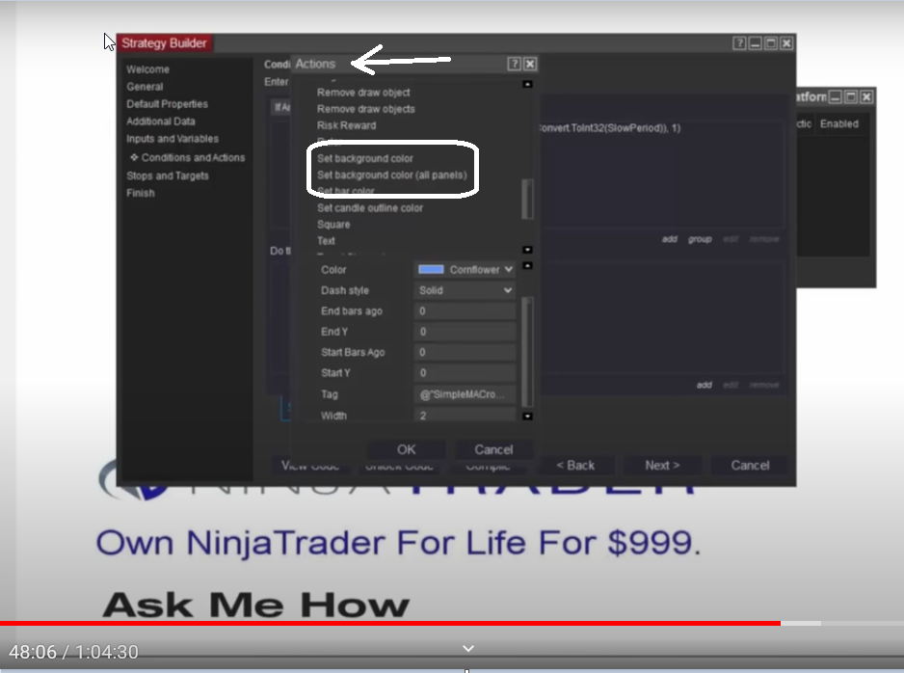
Task: Click add link beside group
Action: click(x=670, y=239)
